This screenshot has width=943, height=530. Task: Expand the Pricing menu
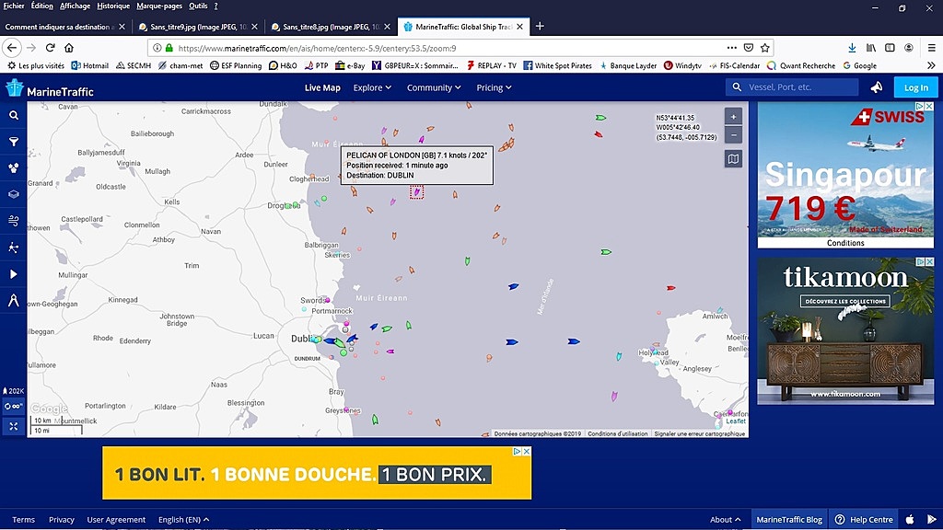494,87
